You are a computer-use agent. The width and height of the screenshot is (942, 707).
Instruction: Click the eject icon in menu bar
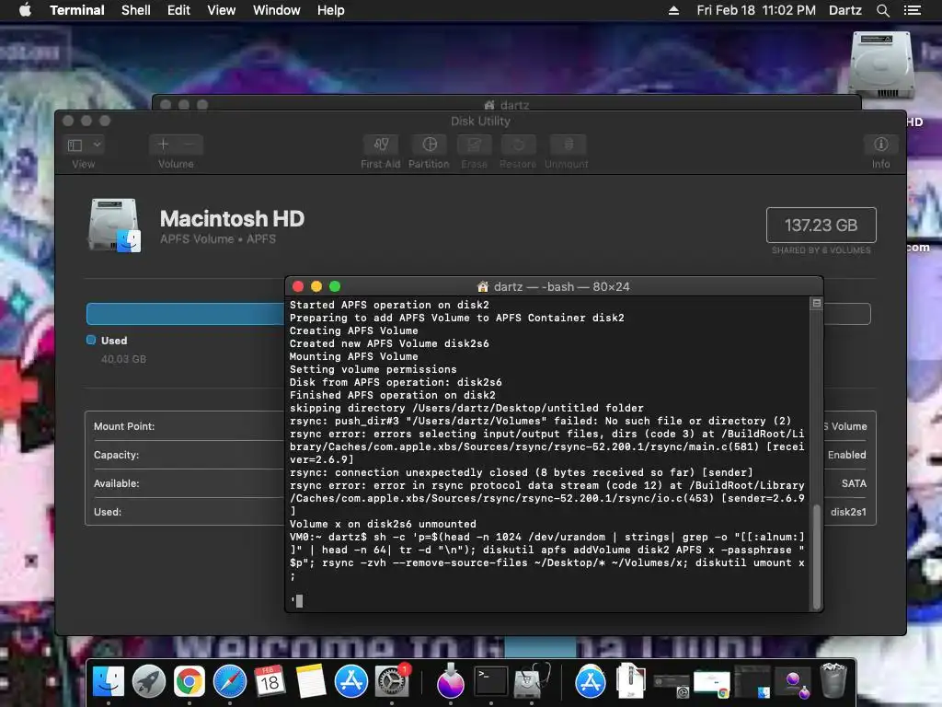pos(673,10)
